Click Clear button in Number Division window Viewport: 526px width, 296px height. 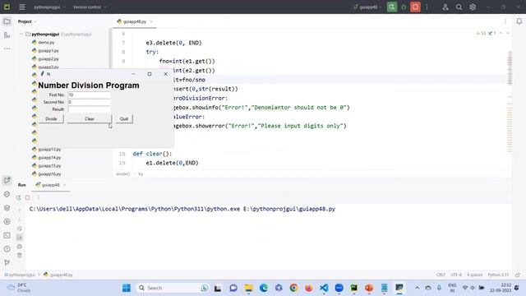90,118
